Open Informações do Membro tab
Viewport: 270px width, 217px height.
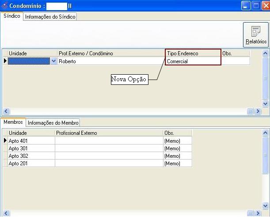(53, 122)
